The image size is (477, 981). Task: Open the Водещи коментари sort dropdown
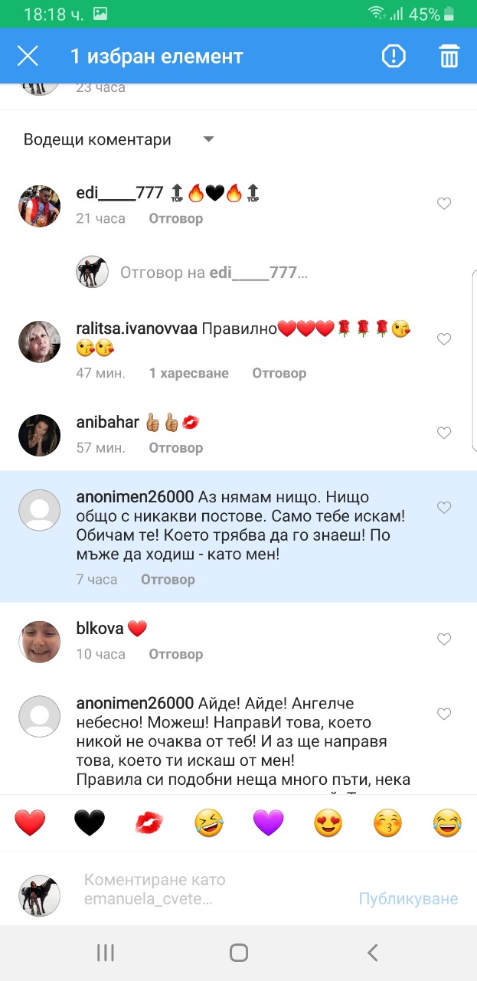point(119,139)
